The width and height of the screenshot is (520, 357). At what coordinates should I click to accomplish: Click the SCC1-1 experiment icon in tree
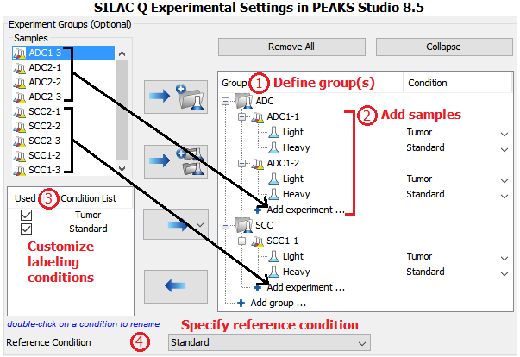point(258,241)
